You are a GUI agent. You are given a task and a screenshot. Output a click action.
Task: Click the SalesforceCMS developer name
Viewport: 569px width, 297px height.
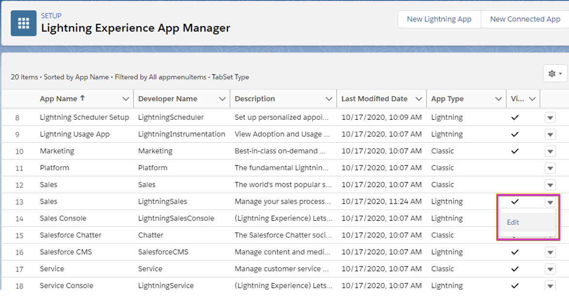click(x=163, y=252)
